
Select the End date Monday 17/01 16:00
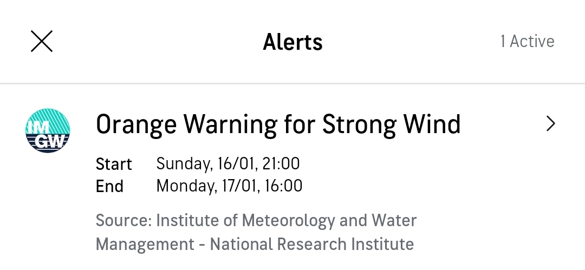coord(229,186)
